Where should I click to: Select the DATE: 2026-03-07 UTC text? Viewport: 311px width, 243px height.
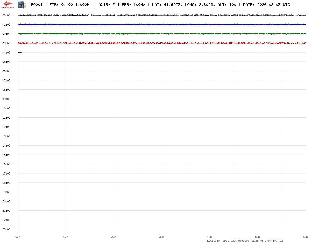[266, 5]
